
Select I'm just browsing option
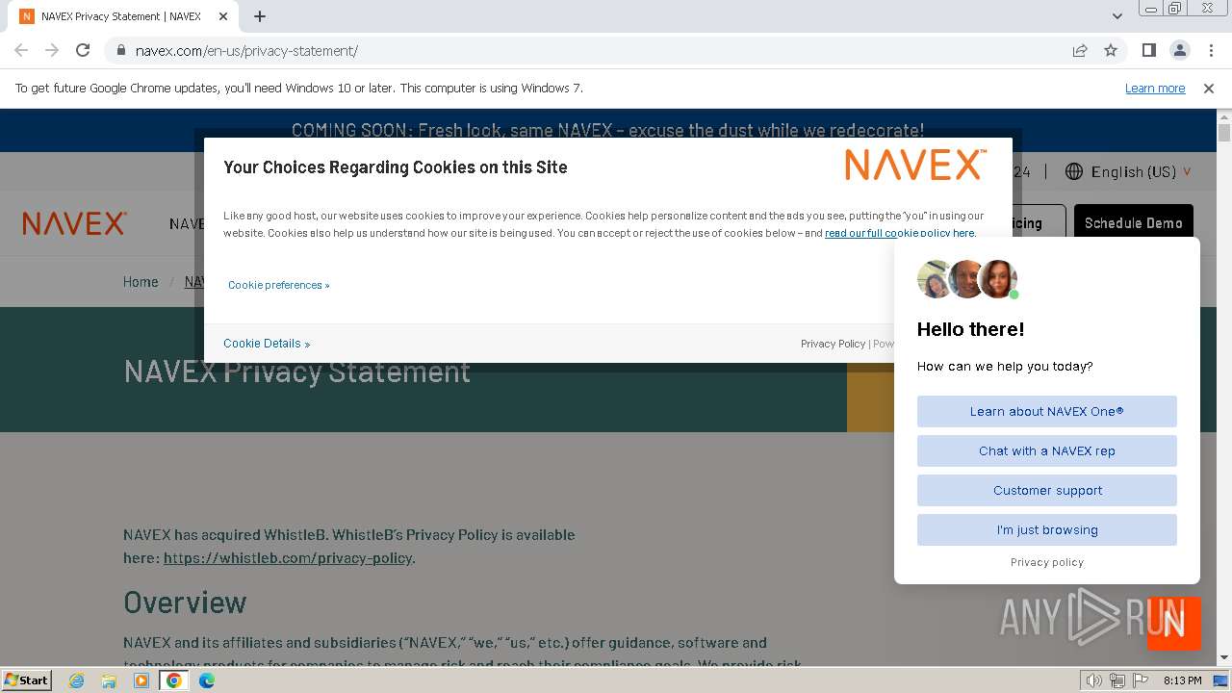click(x=1046, y=529)
